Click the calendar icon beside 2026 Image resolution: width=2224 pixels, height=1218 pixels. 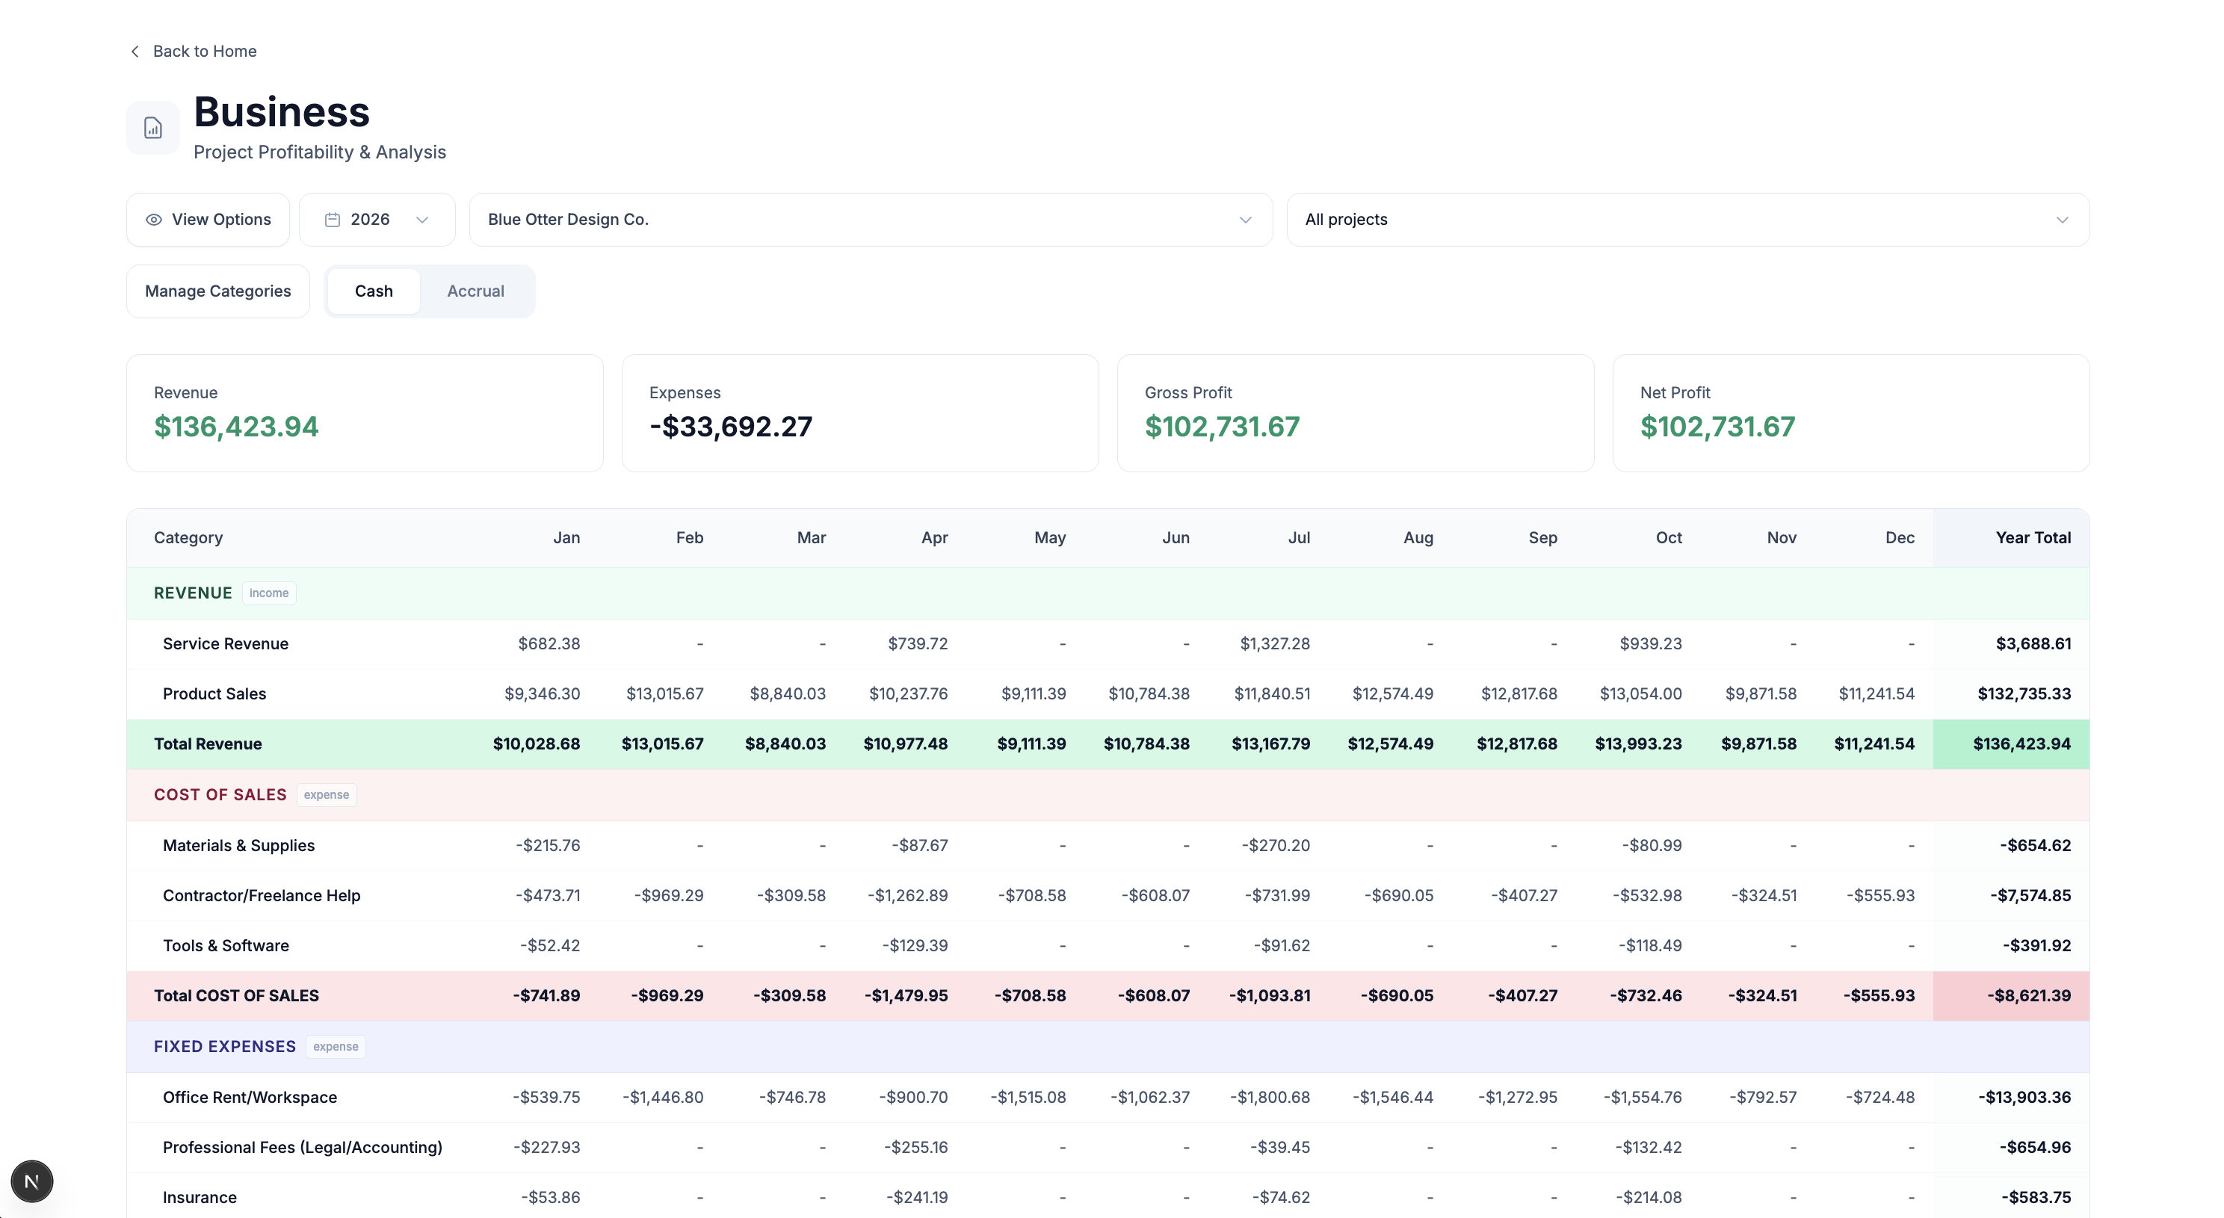[333, 220]
